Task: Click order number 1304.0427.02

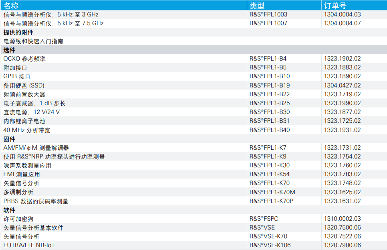Action: (342, 86)
